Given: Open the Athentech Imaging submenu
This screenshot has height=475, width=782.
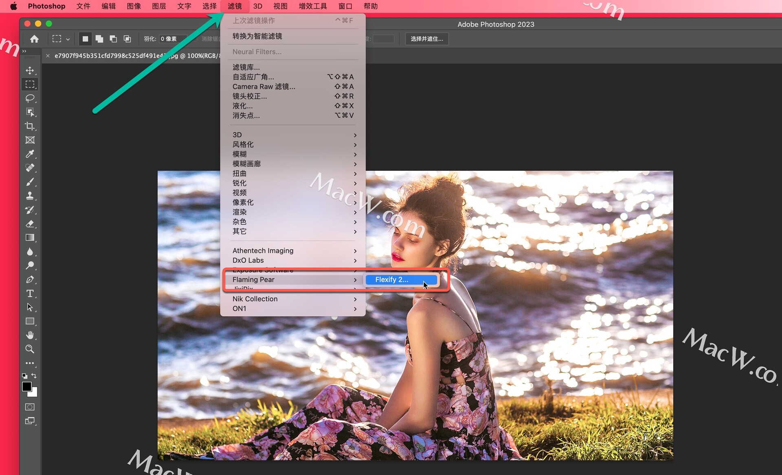Looking at the screenshot, I should click(293, 251).
